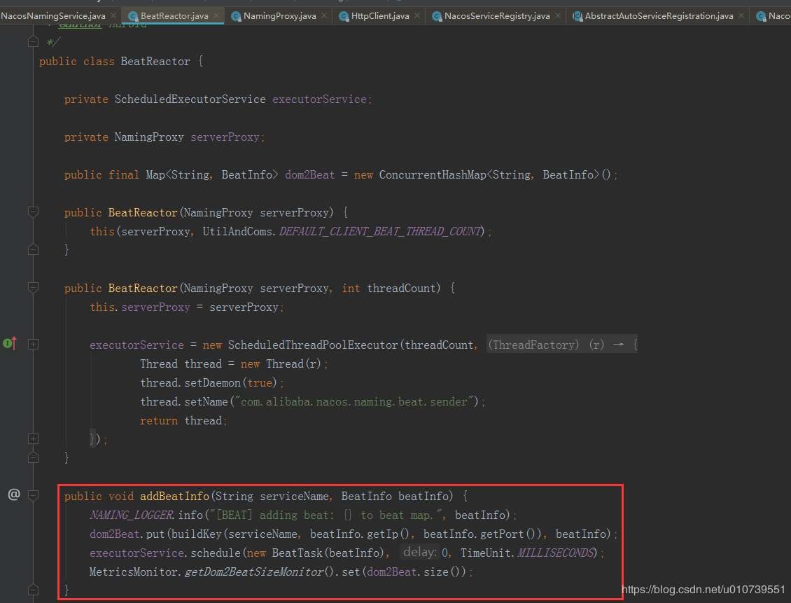Collapse the two-argument BeatReactor constructor
This screenshot has height=603, width=791.
point(34,288)
